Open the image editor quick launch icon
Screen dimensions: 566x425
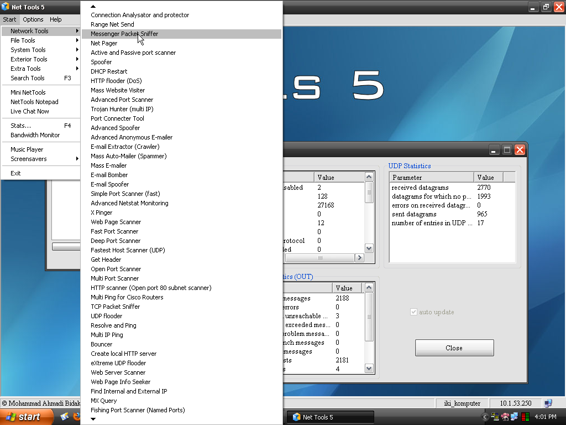pyautogui.click(x=65, y=417)
